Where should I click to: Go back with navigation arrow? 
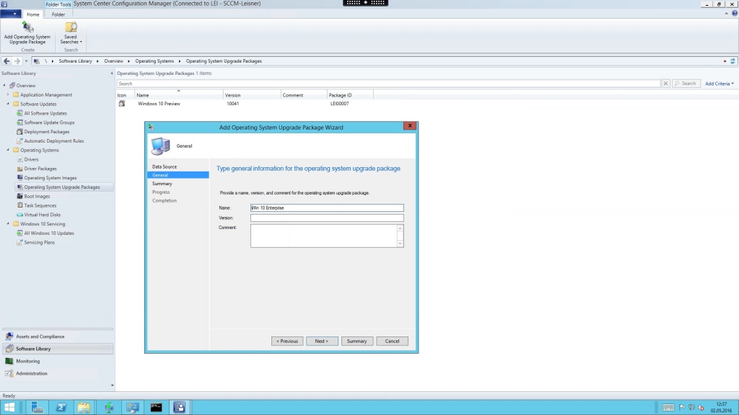pyautogui.click(x=6, y=61)
